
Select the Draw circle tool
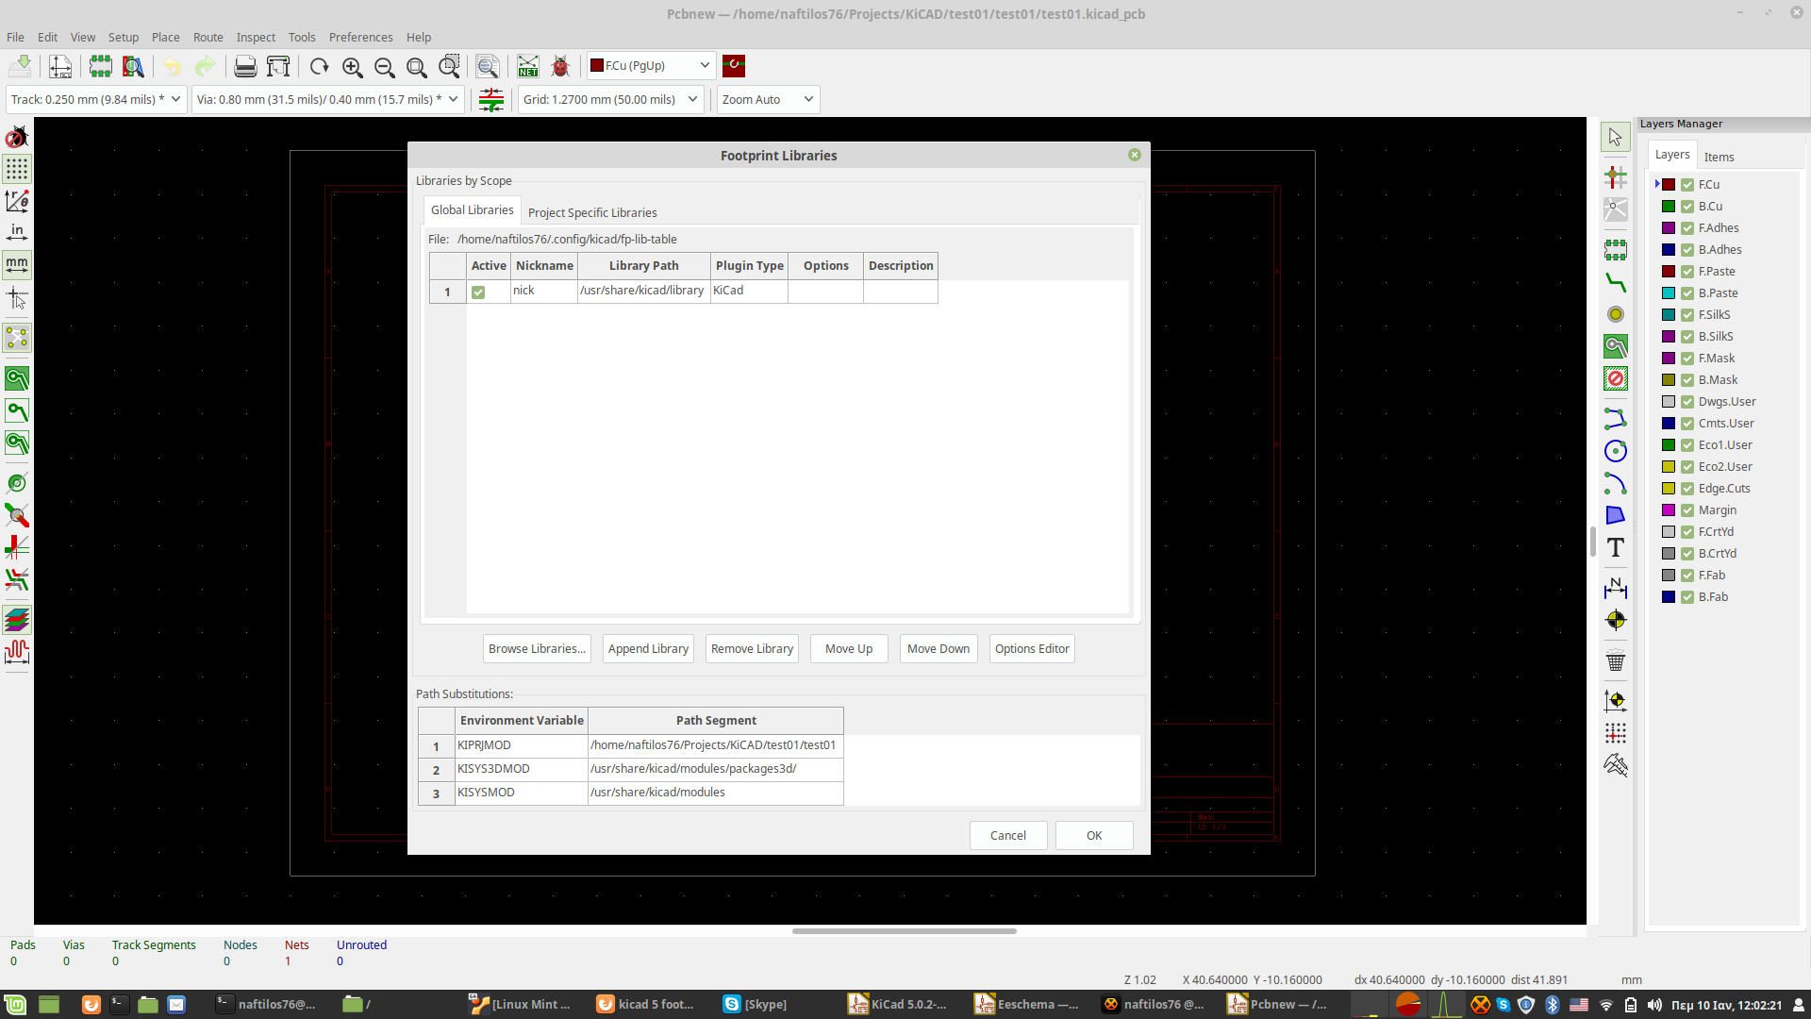(1615, 451)
